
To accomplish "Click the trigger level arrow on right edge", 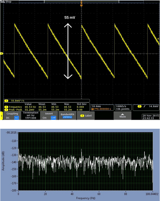I will 158,39.
